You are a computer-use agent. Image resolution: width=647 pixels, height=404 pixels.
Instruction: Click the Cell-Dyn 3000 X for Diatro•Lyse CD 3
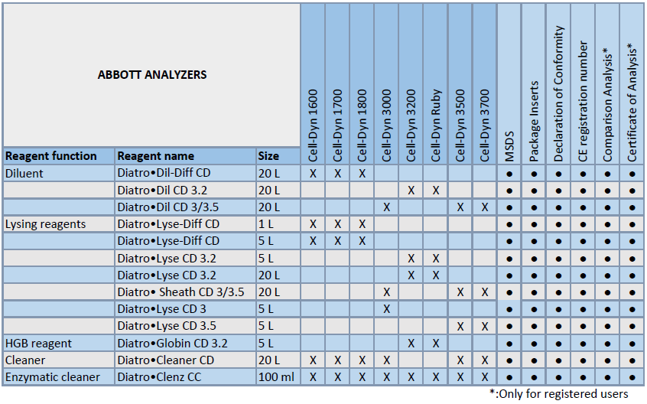(386, 309)
